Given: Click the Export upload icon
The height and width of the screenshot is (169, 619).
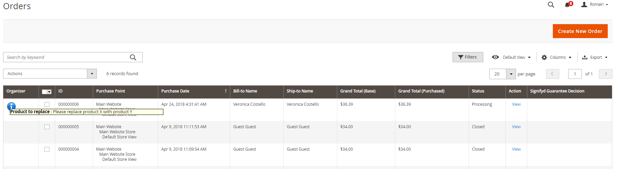Looking at the screenshot, I should click(585, 57).
